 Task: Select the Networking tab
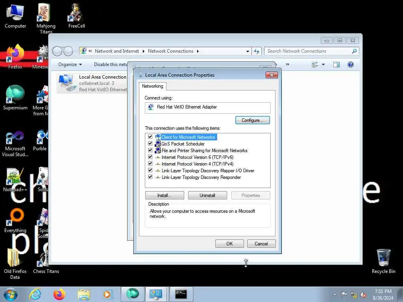152,86
